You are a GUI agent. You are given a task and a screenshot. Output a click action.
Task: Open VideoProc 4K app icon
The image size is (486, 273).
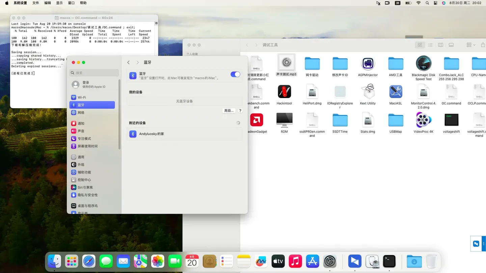tap(423, 120)
